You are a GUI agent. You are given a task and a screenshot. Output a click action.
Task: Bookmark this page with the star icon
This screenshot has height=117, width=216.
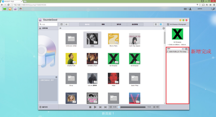200,5
